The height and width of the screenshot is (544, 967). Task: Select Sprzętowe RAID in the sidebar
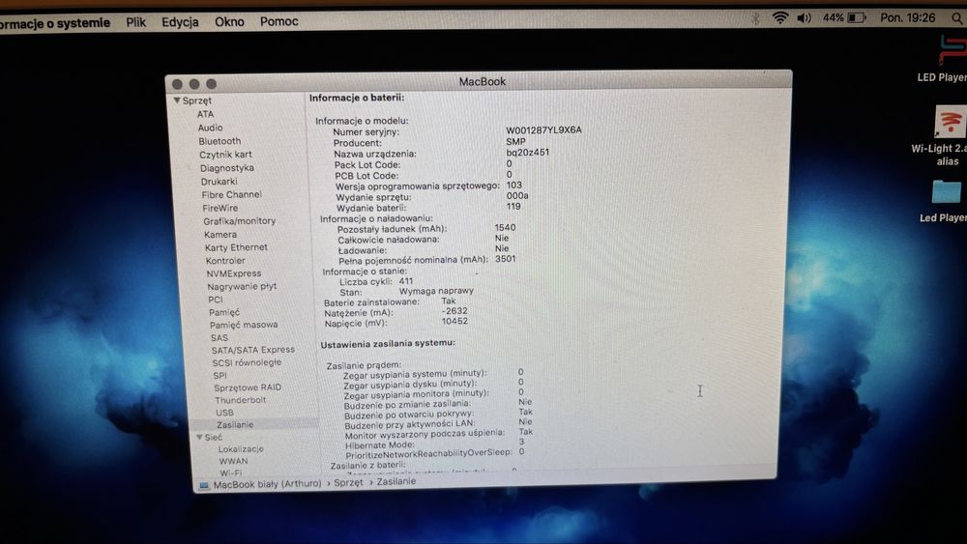click(248, 387)
